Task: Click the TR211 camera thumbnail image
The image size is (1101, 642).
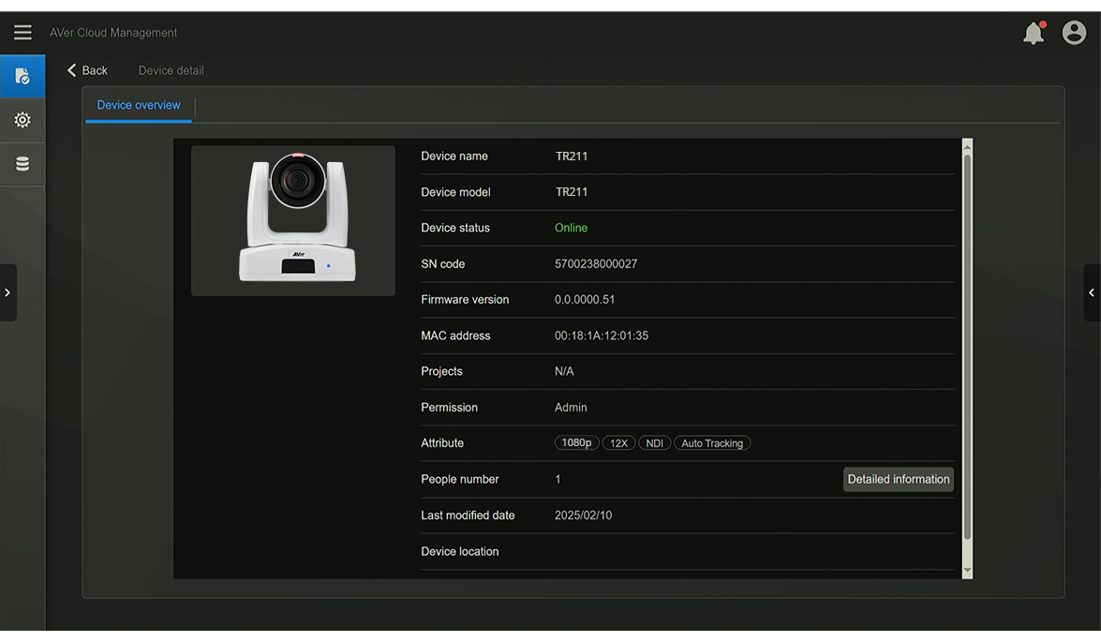Action: (293, 220)
